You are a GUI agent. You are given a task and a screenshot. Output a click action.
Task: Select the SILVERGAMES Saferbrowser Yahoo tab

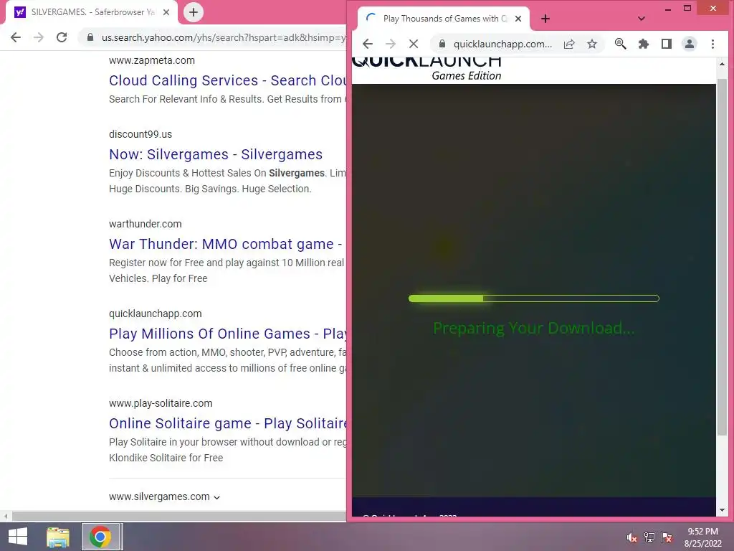91,12
